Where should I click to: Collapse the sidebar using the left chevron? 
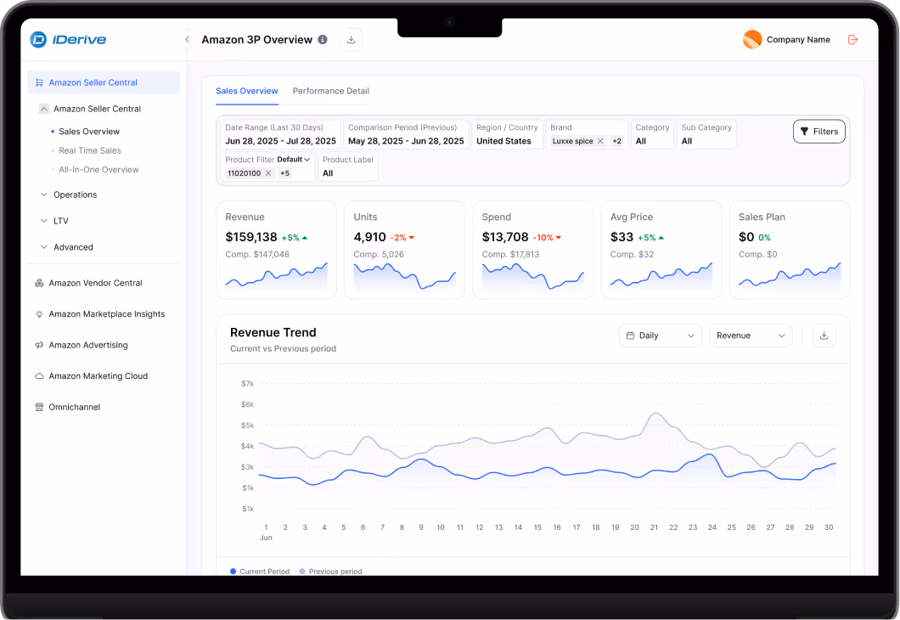[187, 38]
